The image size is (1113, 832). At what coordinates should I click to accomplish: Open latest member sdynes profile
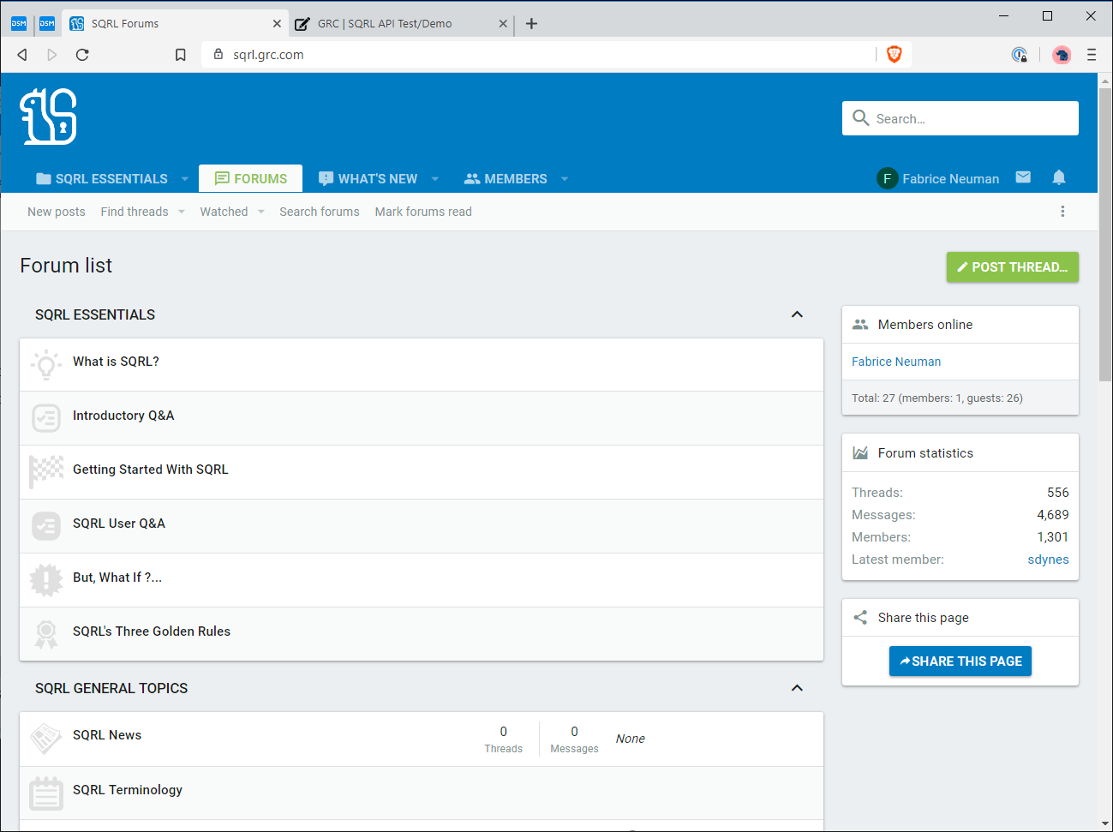(x=1048, y=560)
